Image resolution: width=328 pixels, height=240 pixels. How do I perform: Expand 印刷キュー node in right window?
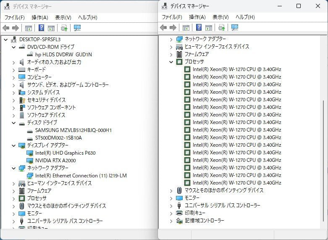(171, 213)
